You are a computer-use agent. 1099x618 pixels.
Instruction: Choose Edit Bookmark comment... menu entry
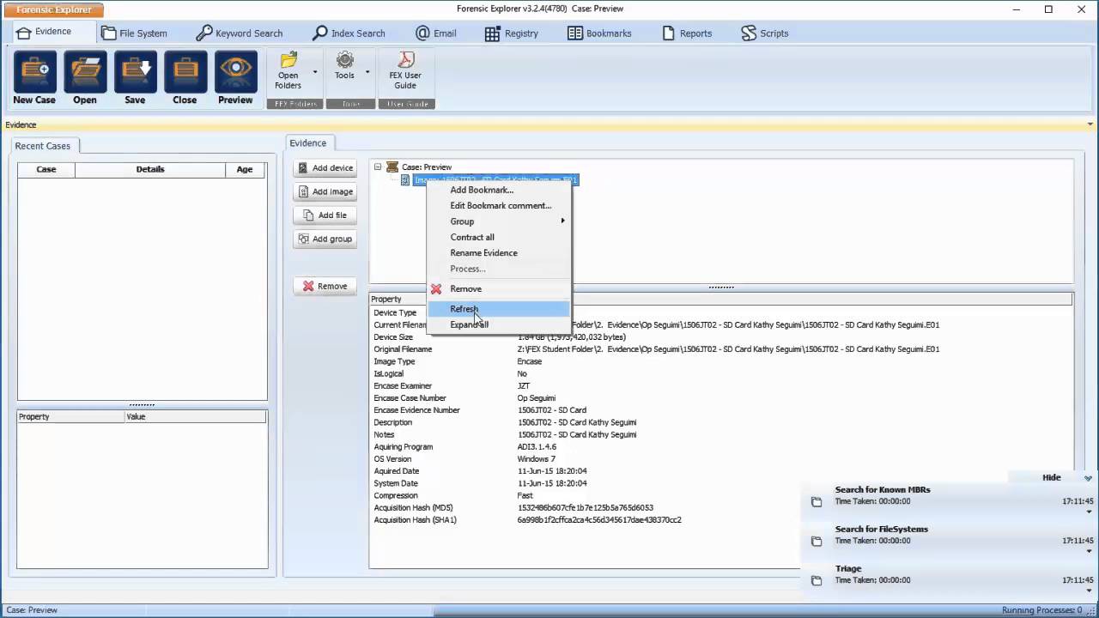500,206
